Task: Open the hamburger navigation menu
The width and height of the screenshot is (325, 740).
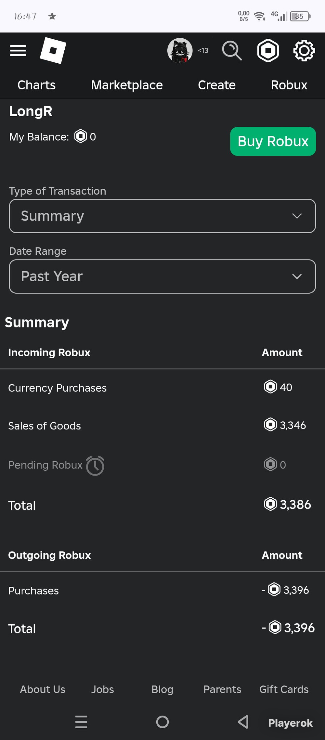Action: tap(18, 51)
